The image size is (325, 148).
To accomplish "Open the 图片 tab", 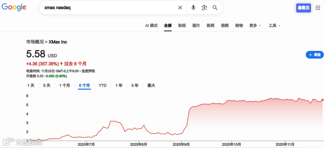I will pyautogui.click(x=196, y=26).
